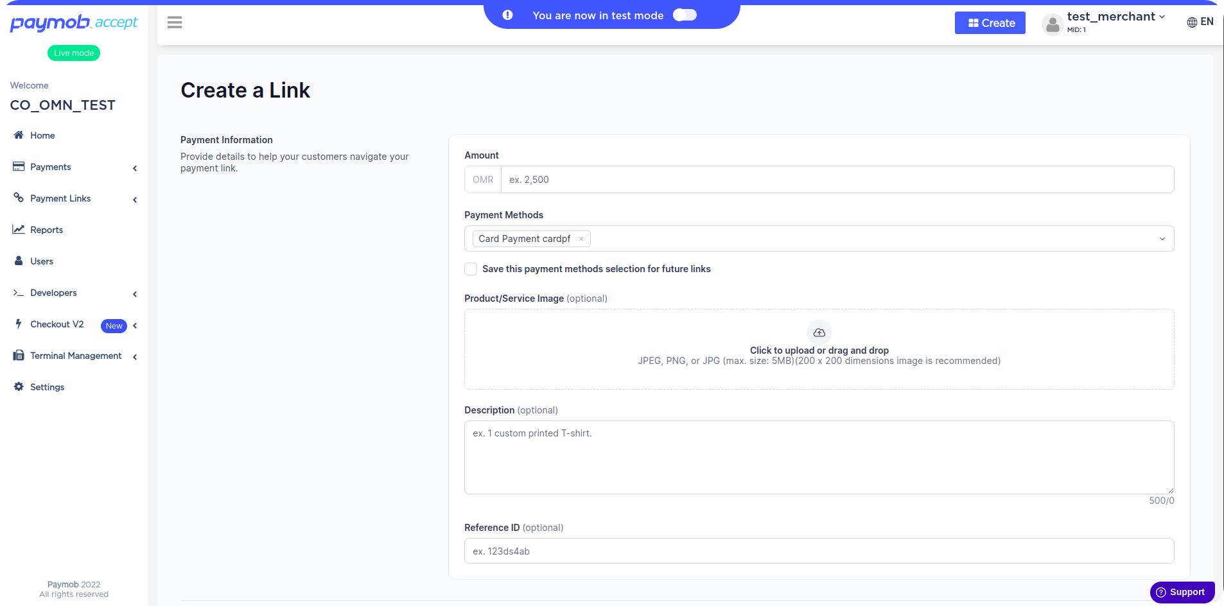Toggle off test mode switch
This screenshot has height=606, width=1224.
(685, 14)
